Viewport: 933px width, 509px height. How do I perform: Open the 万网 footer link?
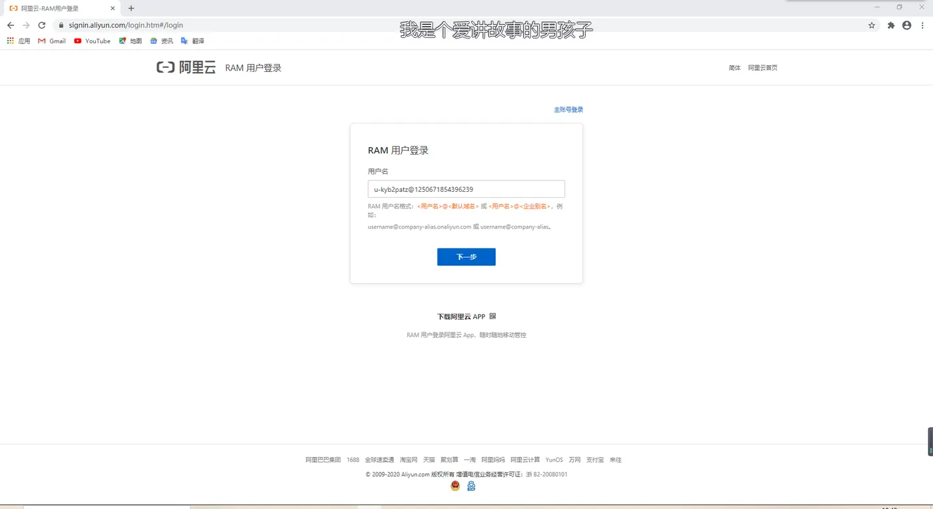point(575,460)
